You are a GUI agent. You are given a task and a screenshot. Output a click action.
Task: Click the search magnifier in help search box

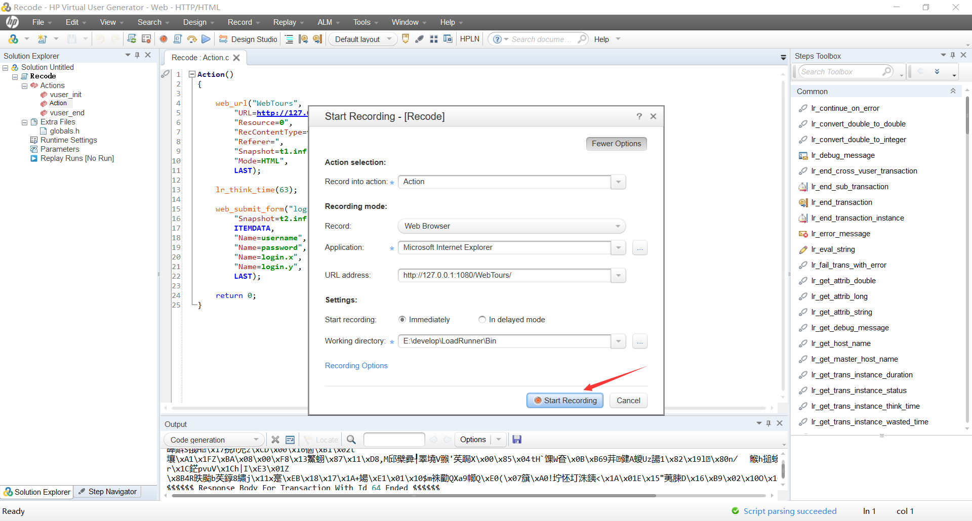582,39
